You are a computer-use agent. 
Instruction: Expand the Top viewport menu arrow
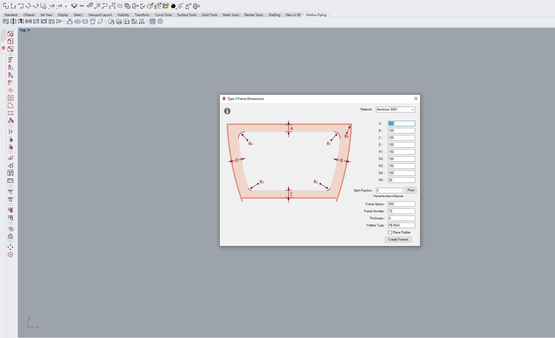click(x=29, y=30)
